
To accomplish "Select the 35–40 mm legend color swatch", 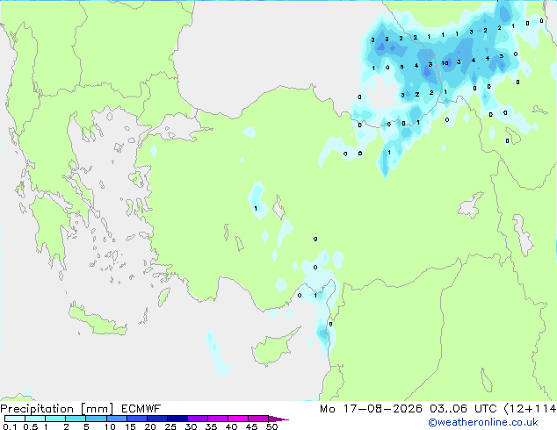I will 217,419.
